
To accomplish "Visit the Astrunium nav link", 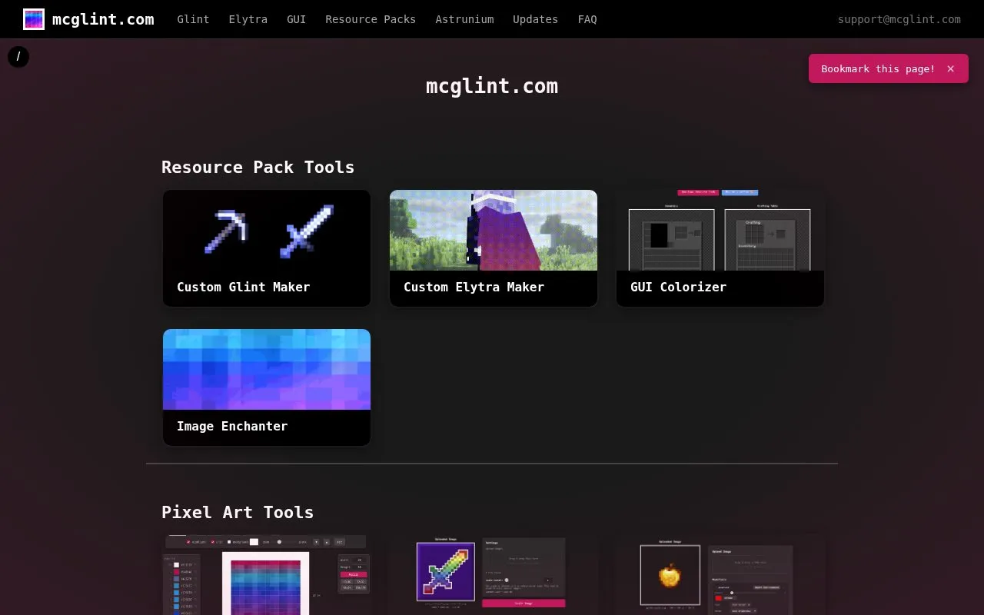I will (464, 19).
